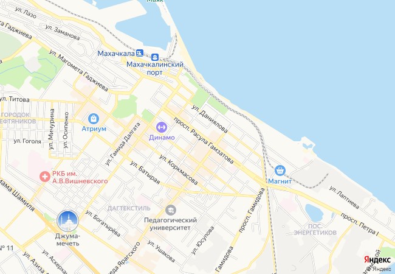Click the Махачкала train station icon
This screenshot has height=274, width=395.
click(x=140, y=53)
